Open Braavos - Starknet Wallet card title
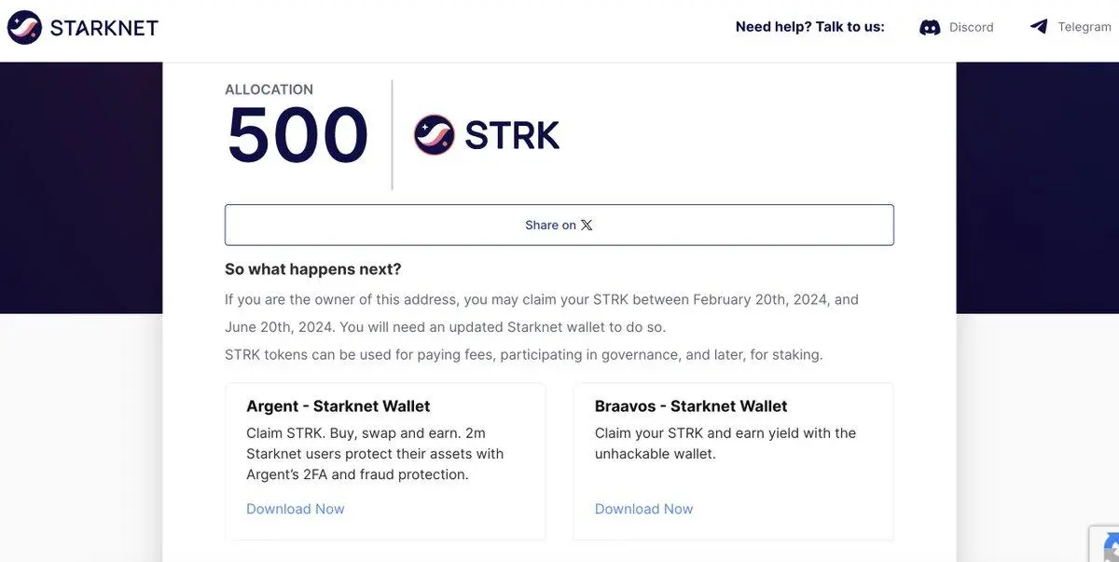 click(x=691, y=406)
